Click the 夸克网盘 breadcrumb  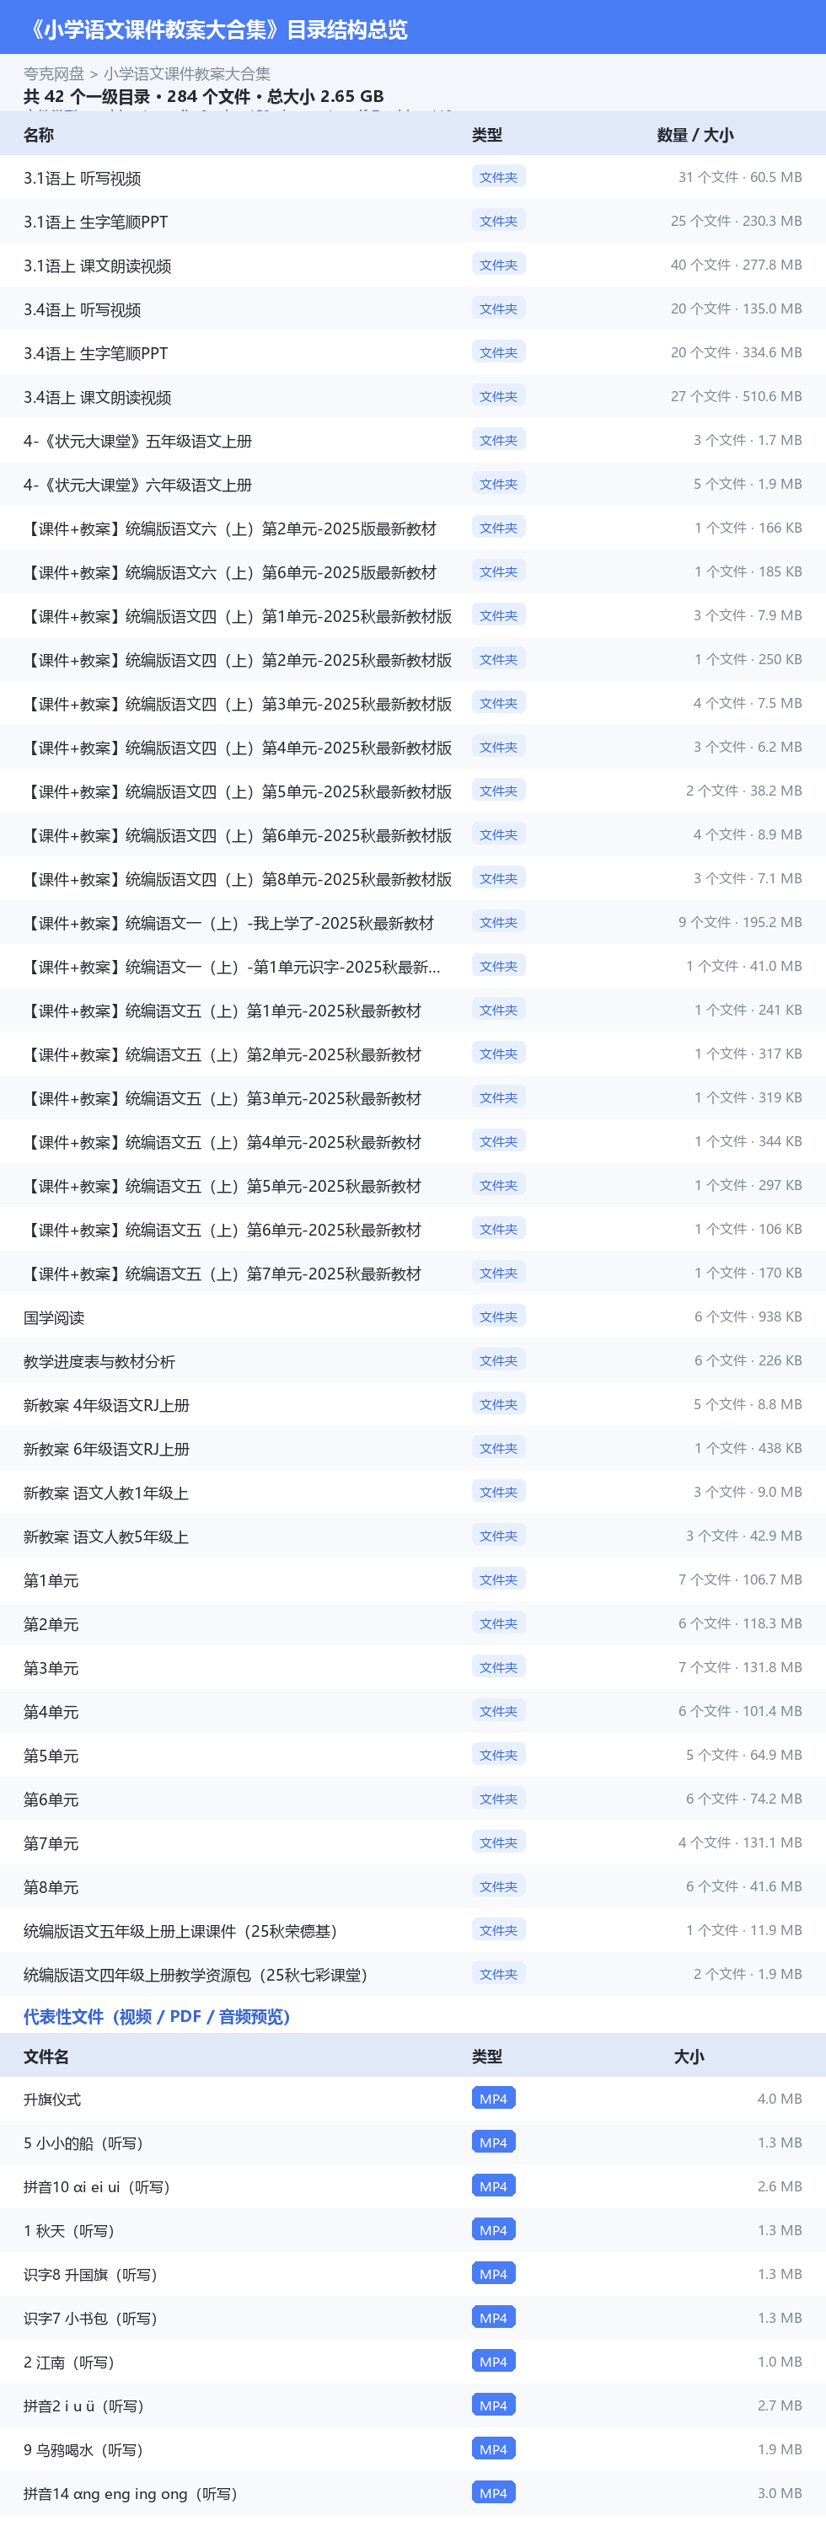(53, 74)
